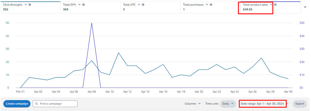Click the Apr 30 axis label
Screen dimensions: 311x111
[288, 92]
